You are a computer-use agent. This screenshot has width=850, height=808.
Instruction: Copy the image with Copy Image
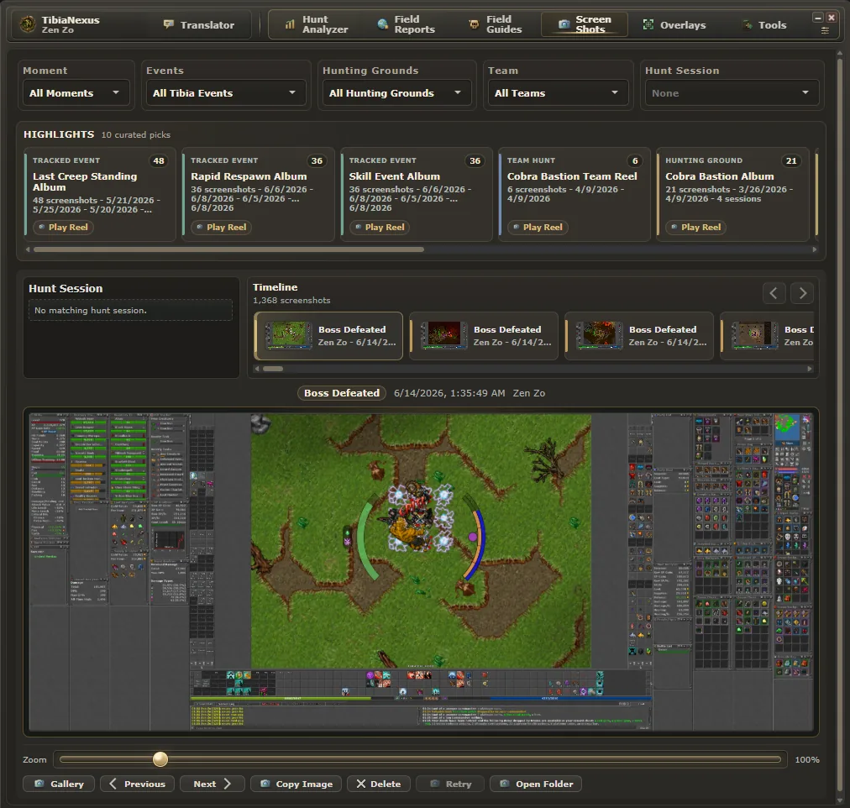[x=296, y=784]
